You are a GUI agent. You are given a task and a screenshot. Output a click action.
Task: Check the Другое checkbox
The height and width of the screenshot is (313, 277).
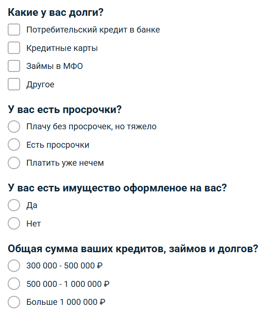[x=14, y=84]
